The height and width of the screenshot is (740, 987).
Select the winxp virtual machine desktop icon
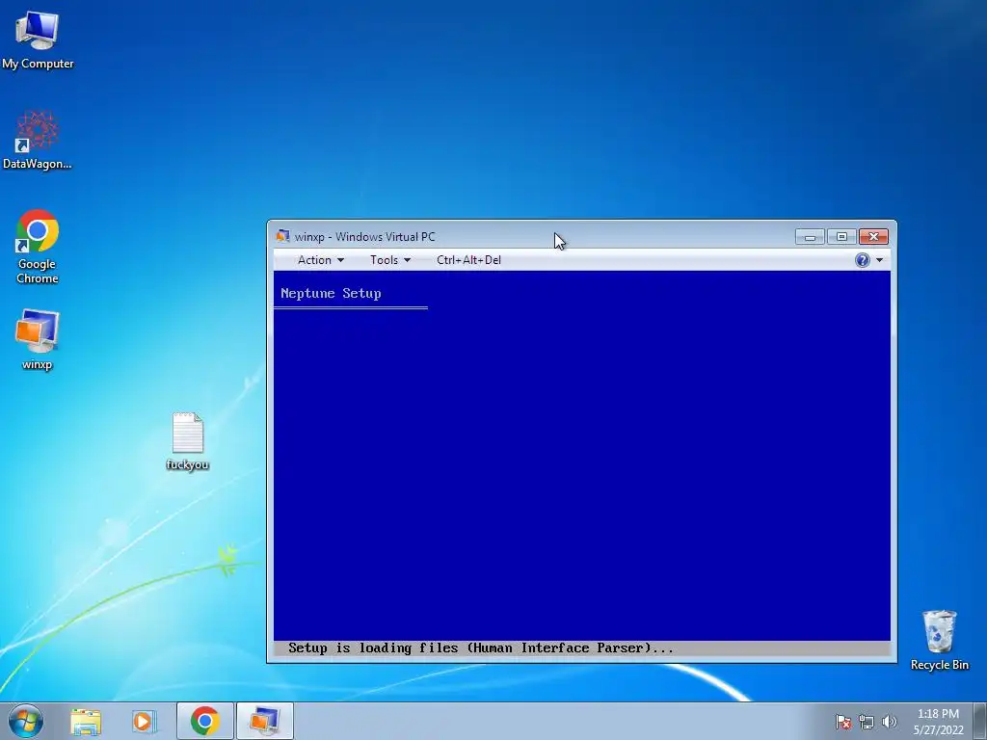pyautogui.click(x=38, y=339)
